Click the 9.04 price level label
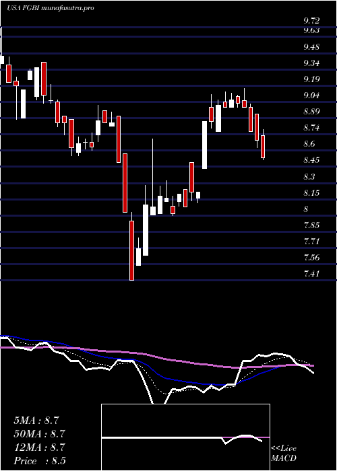Image resolution: width=337 pixels, height=471 pixels. coord(311,96)
